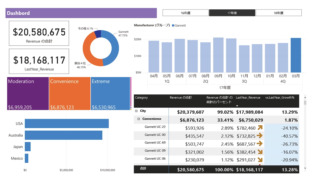Click the Dashbord title banner
Viewport: 313px width, 180px height.
pos(81,13)
